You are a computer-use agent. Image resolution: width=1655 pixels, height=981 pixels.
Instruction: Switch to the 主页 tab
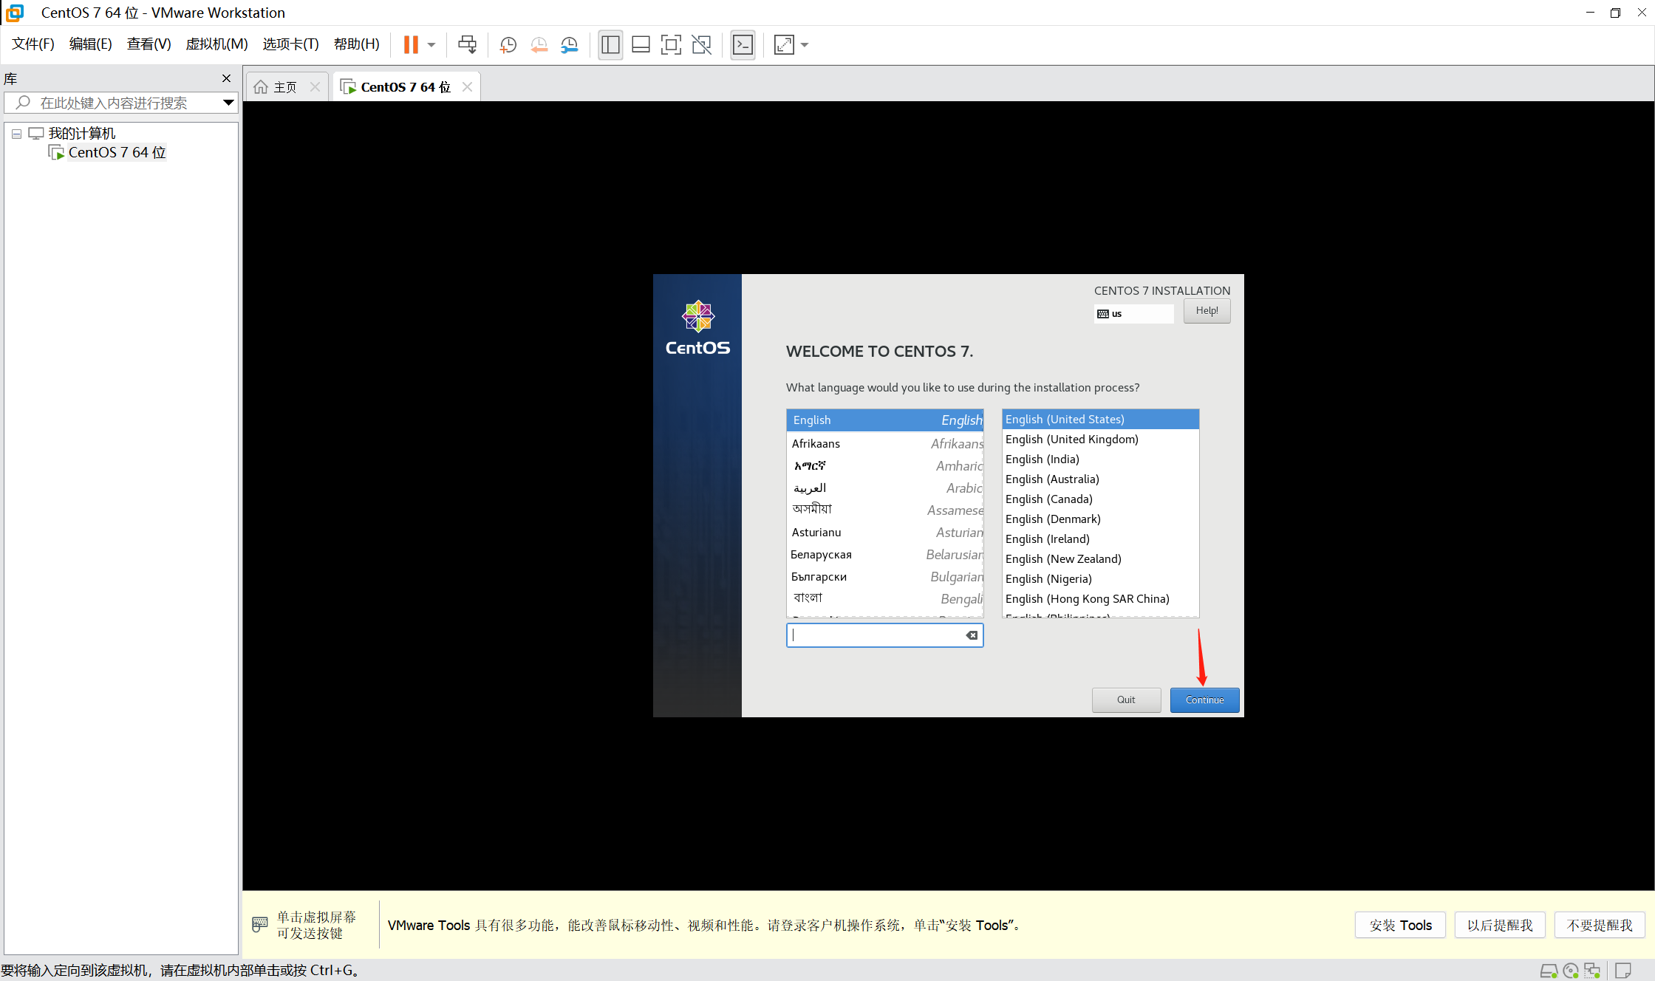tap(284, 86)
